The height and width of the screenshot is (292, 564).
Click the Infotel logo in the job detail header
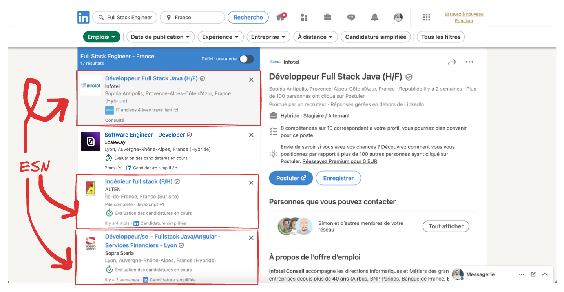(275, 62)
